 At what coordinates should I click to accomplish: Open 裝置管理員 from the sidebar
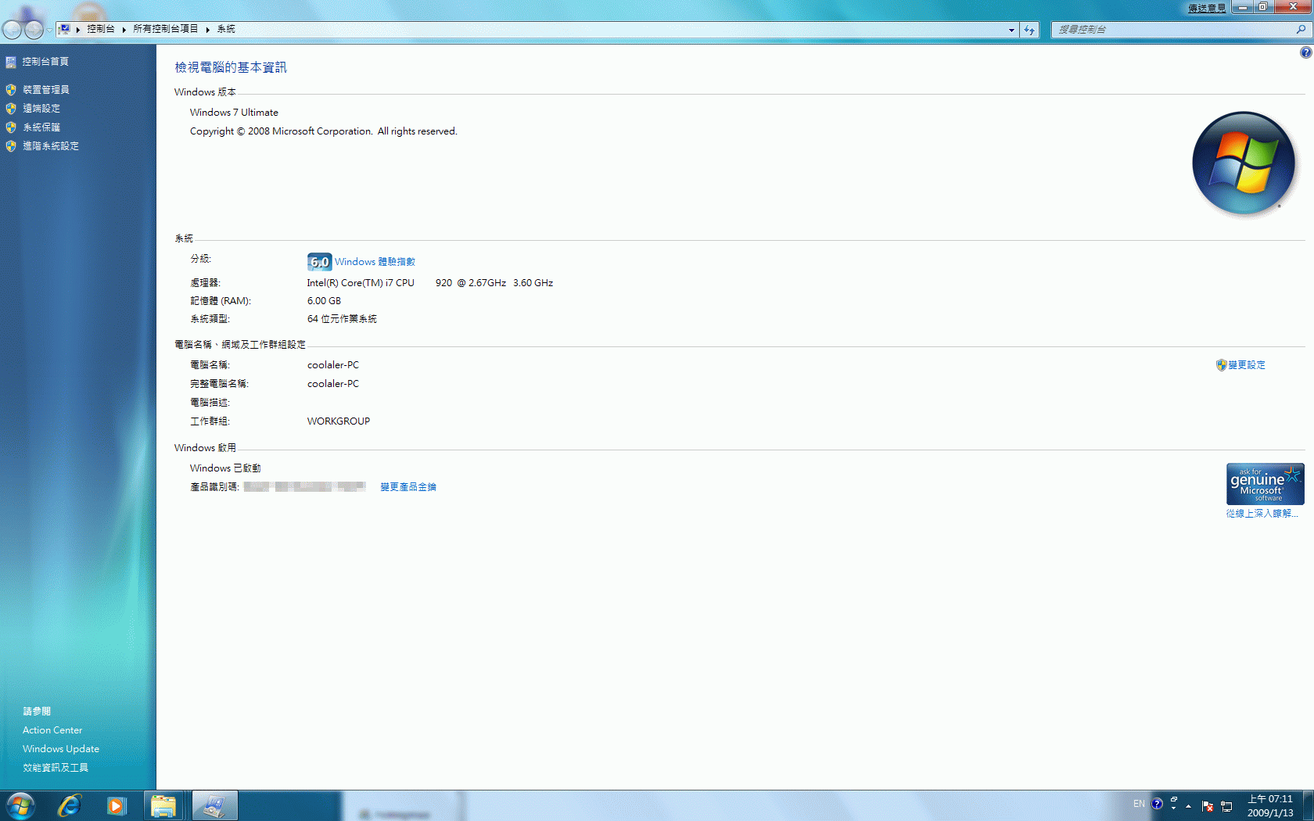click(45, 90)
